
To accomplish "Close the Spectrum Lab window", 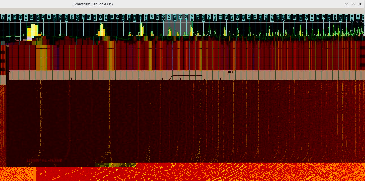I will [360, 4].
